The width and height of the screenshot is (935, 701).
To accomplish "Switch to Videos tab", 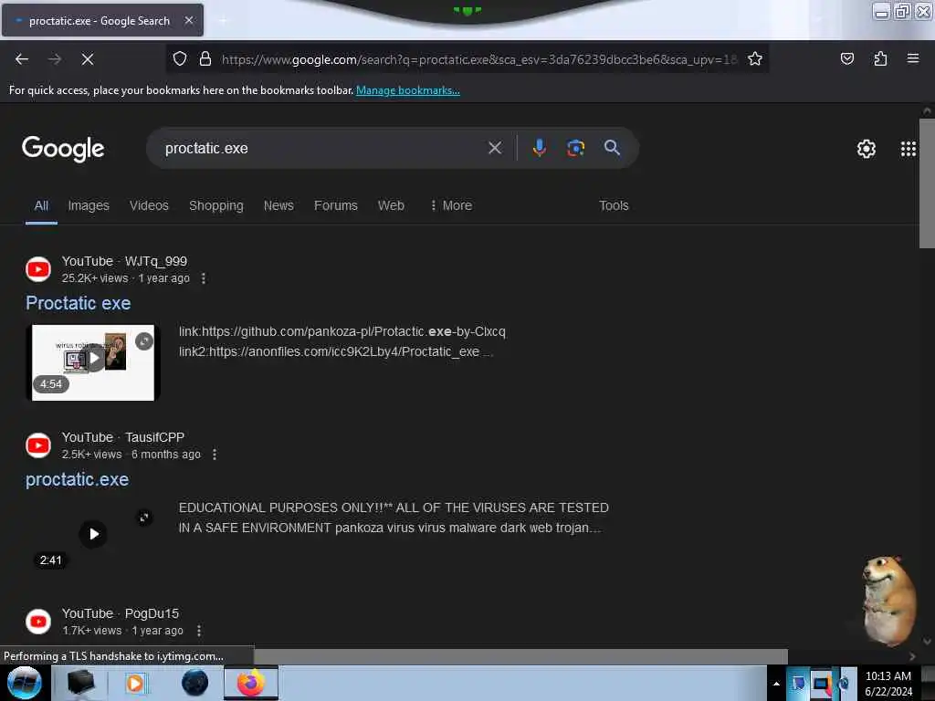I will pos(149,205).
